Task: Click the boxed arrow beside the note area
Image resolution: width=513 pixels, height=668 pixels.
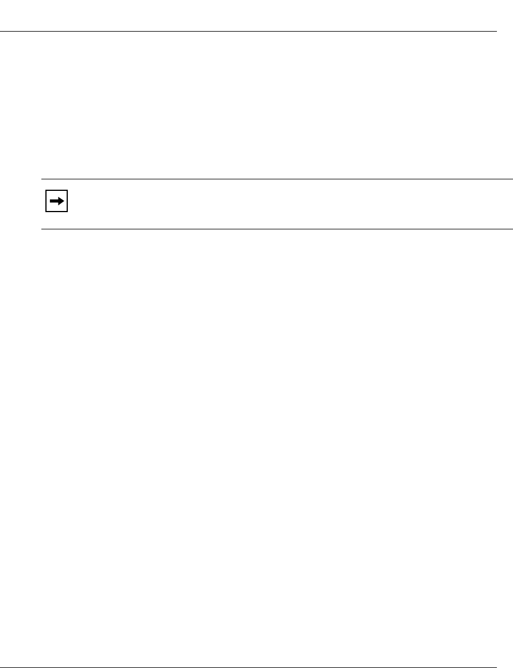Action: 57,201
